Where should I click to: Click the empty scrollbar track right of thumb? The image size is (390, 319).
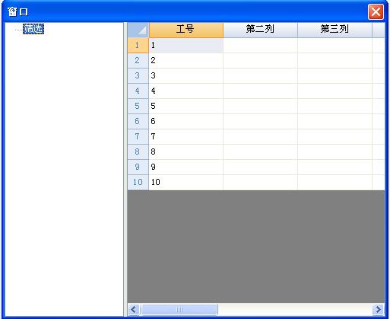[x=295, y=309]
